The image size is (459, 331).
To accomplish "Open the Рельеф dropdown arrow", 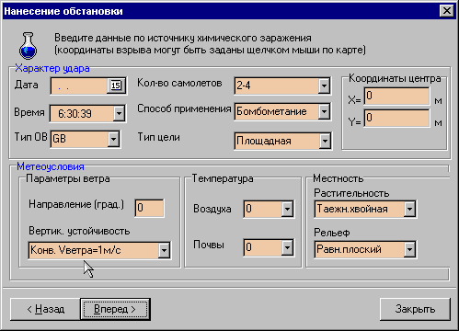I will coord(409,249).
